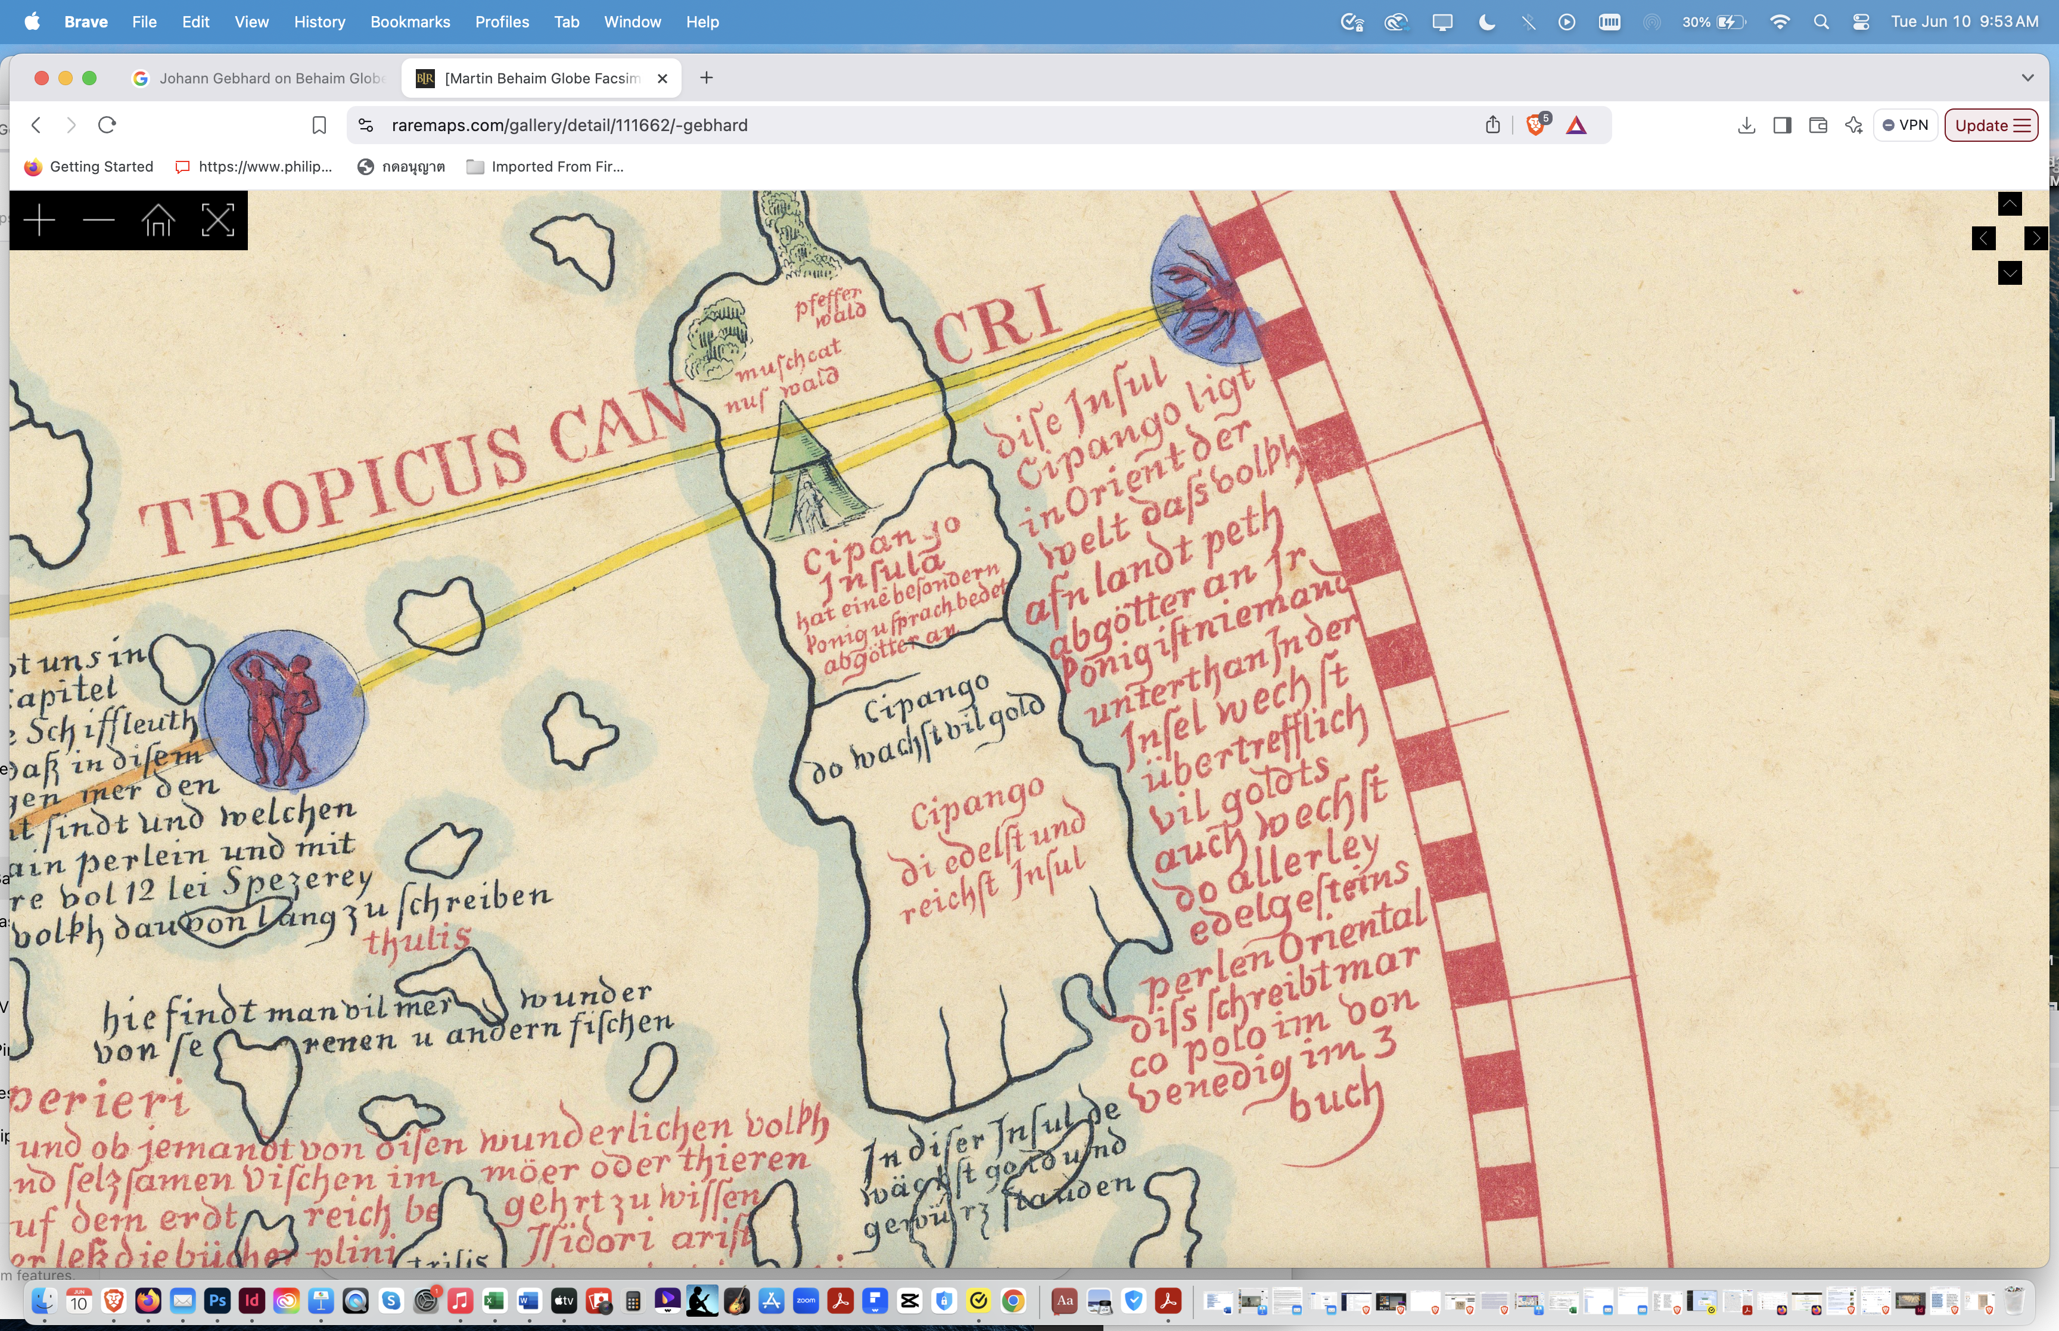The width and height of the screenshot is (2059, 1331).
Task: Open Finder from the Dock
Action: [x=44, y=1301]
